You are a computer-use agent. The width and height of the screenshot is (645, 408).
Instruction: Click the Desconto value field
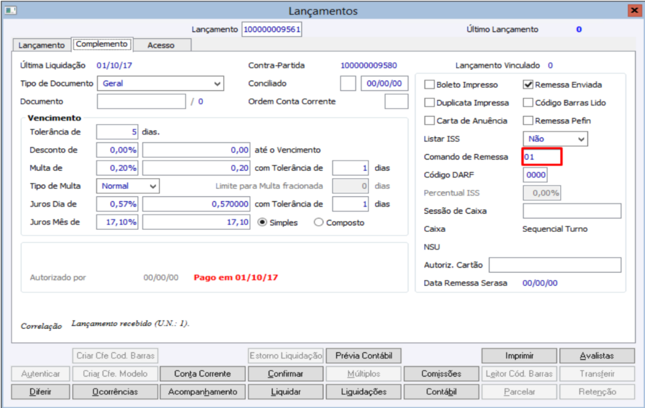[196, 150]
